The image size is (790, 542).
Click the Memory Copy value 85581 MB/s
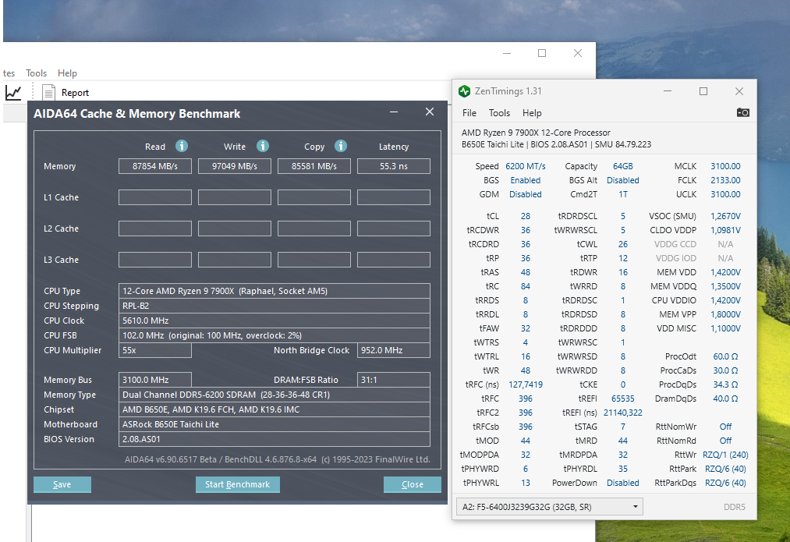coord(314,166)
